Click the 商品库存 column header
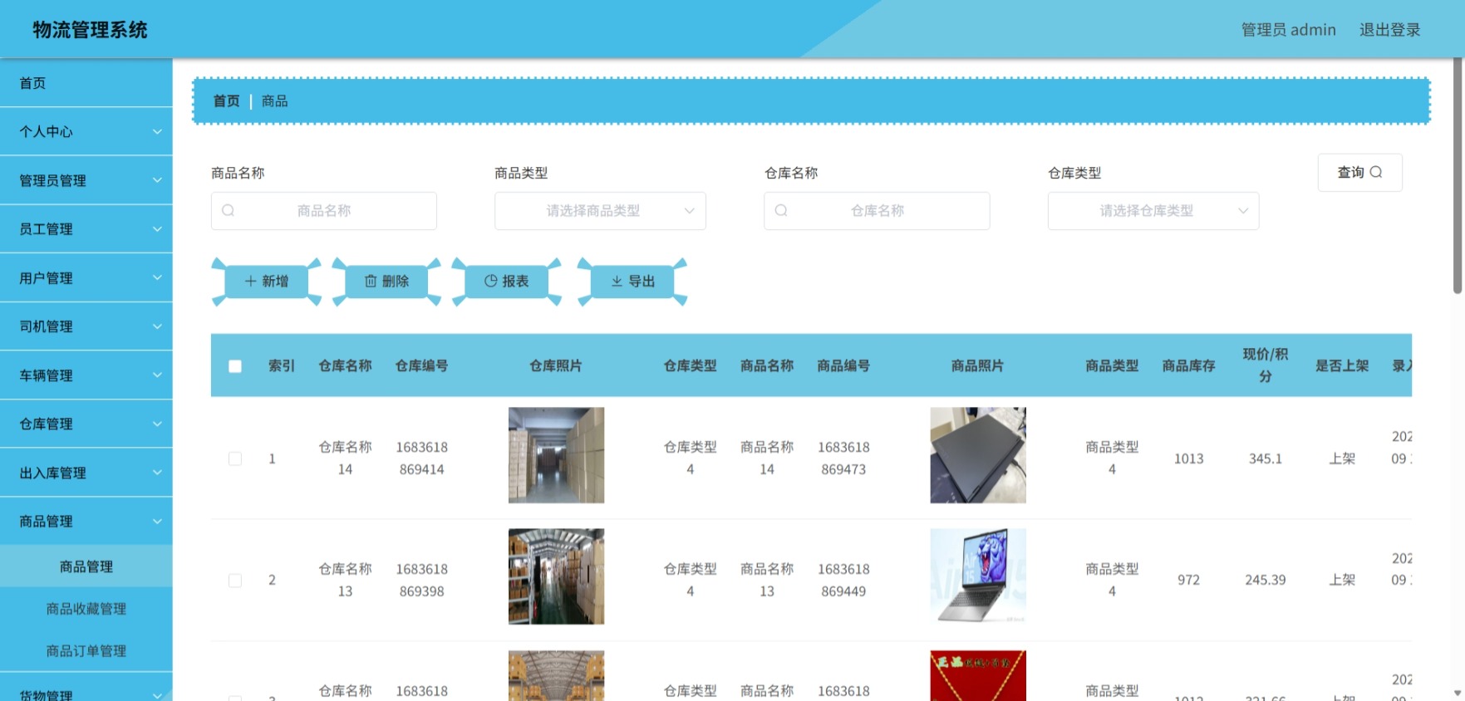1465x701 pixels. point(1188,366)
